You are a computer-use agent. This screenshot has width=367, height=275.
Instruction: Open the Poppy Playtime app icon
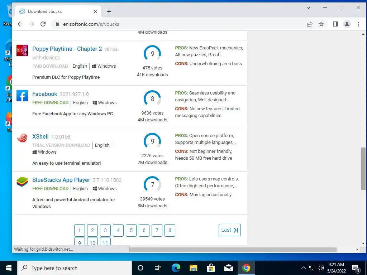pos(22,50)
